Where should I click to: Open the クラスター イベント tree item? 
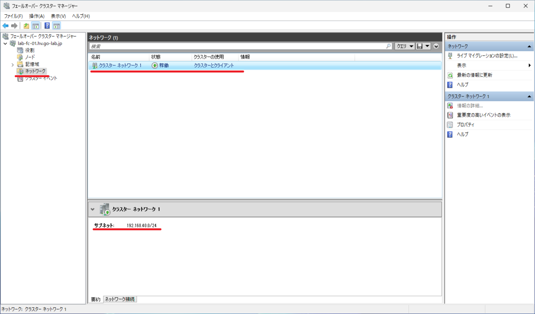(41, 78)
